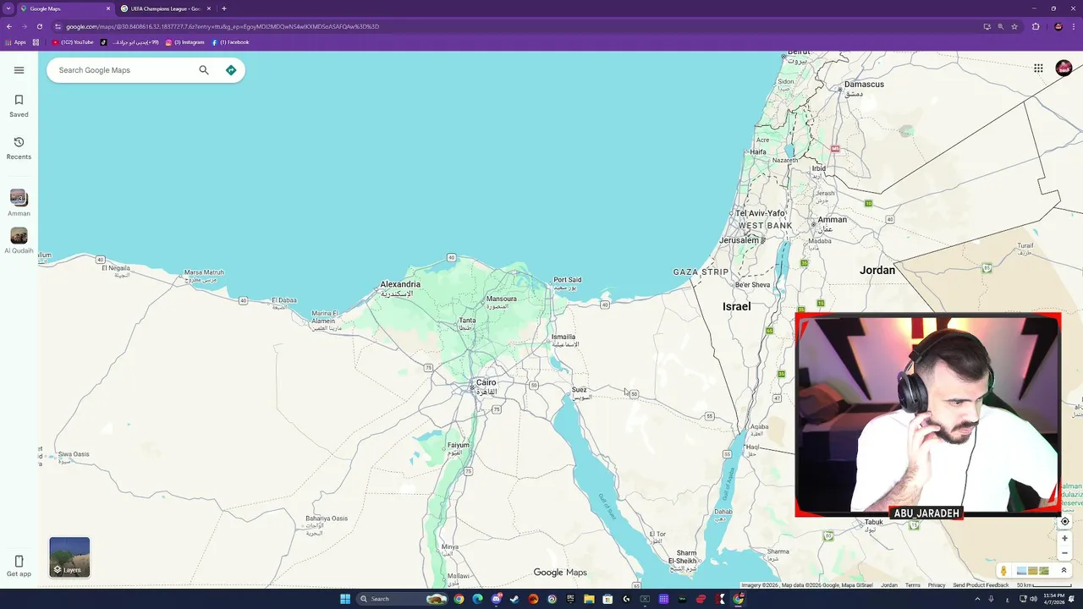Viewport: 1083px width, 609px height.
Task: Open the Recents panel
Action: [19, 148]
